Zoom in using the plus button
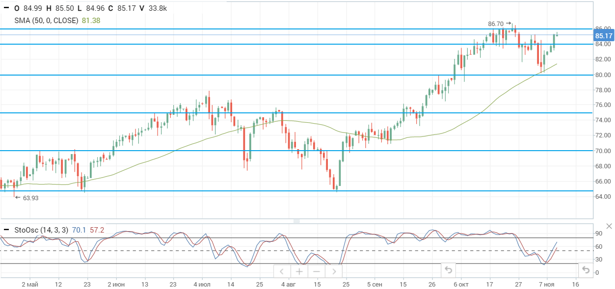The height and width of the screenshot is (289, 615). point(299,271)
